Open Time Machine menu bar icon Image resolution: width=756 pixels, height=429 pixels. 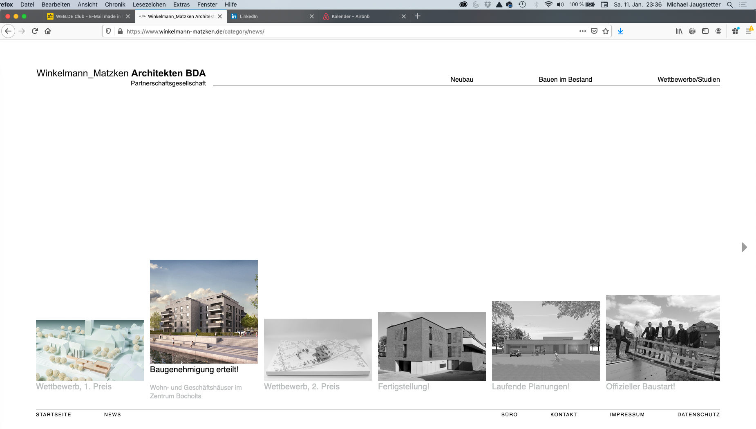pyautogui.click(x=522, y=4)
